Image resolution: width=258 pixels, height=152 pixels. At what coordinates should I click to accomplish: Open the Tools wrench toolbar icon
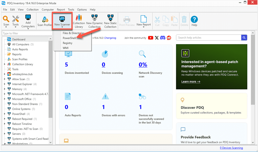click(x=15, y=19)
